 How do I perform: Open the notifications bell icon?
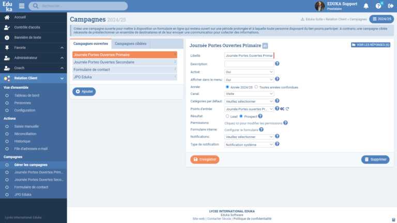tap(366, 6)
